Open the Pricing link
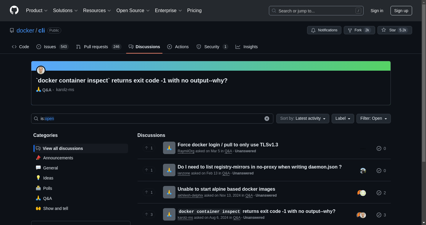 click(x=194, y=11)
